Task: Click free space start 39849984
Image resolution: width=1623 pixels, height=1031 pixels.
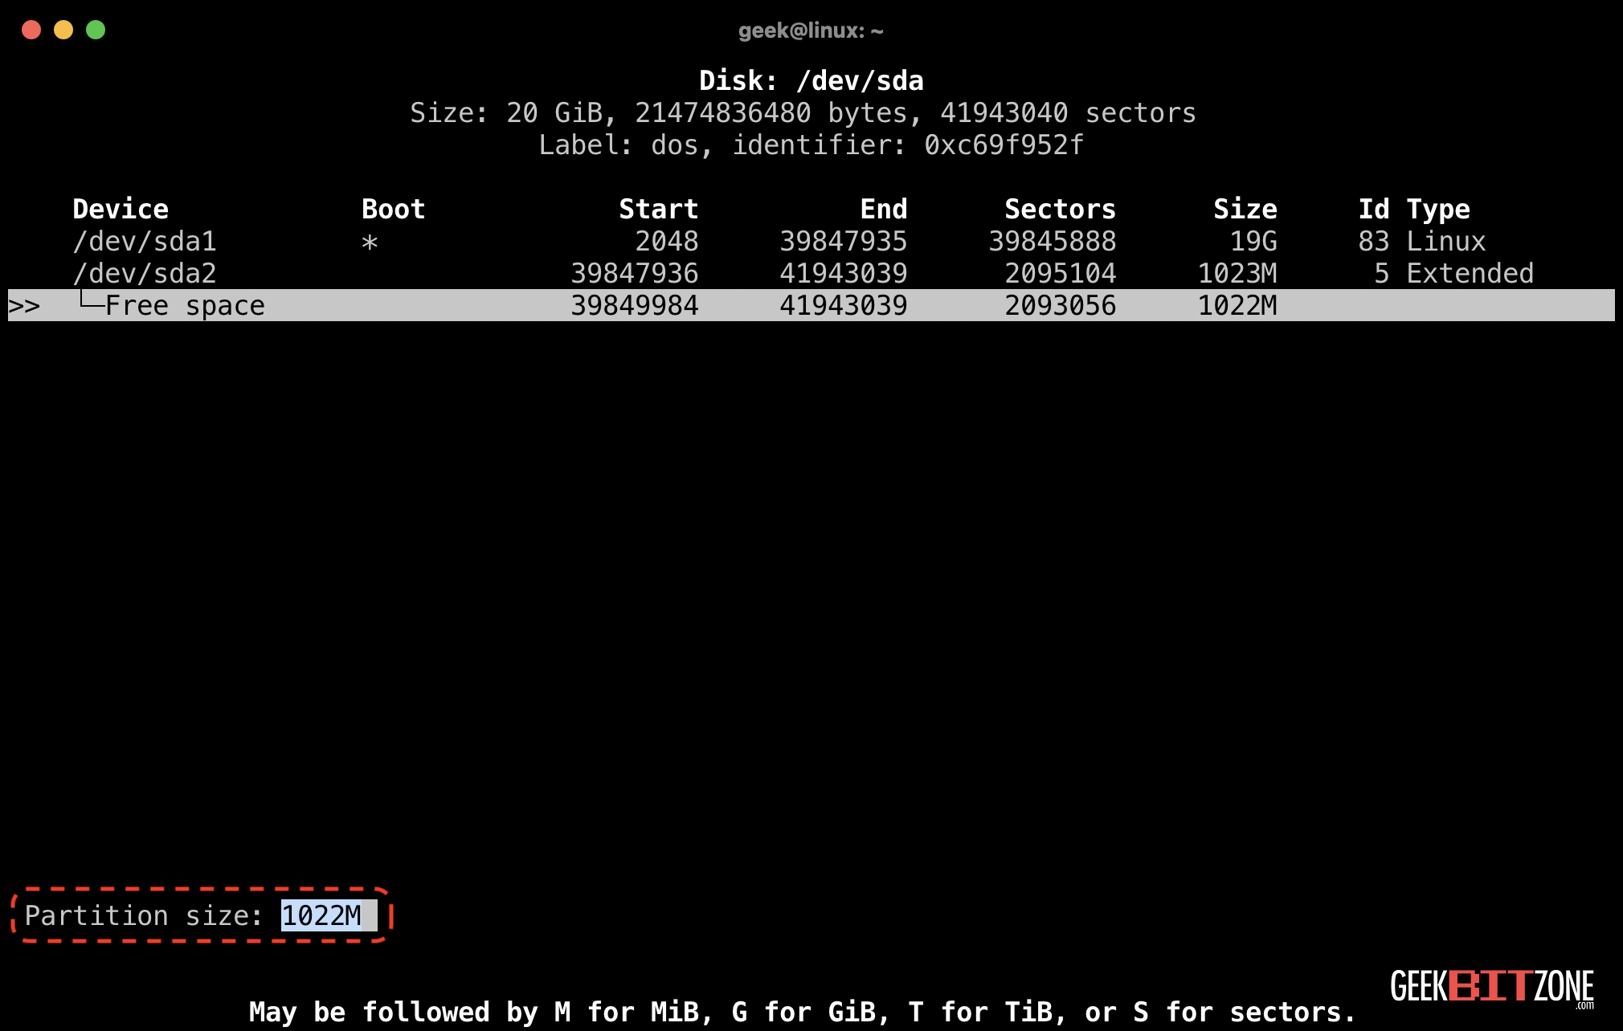Action: point(635,305)
